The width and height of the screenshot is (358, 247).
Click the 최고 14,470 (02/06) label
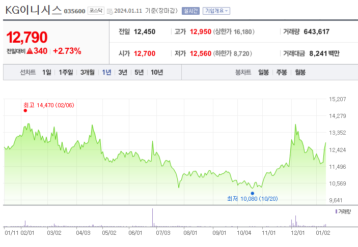48,105
